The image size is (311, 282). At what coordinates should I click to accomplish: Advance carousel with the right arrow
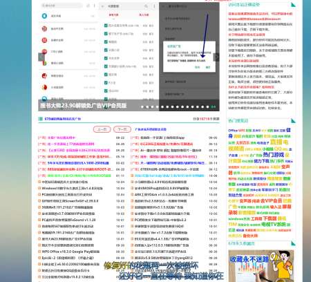[216, 57]
